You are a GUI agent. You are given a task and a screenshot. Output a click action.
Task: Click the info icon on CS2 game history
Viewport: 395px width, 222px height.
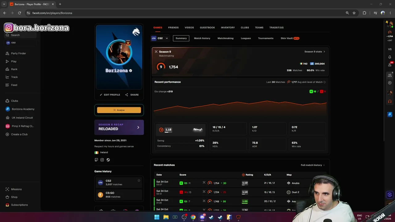point(139,180)
